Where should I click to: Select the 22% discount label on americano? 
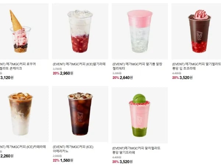point(56,160)
